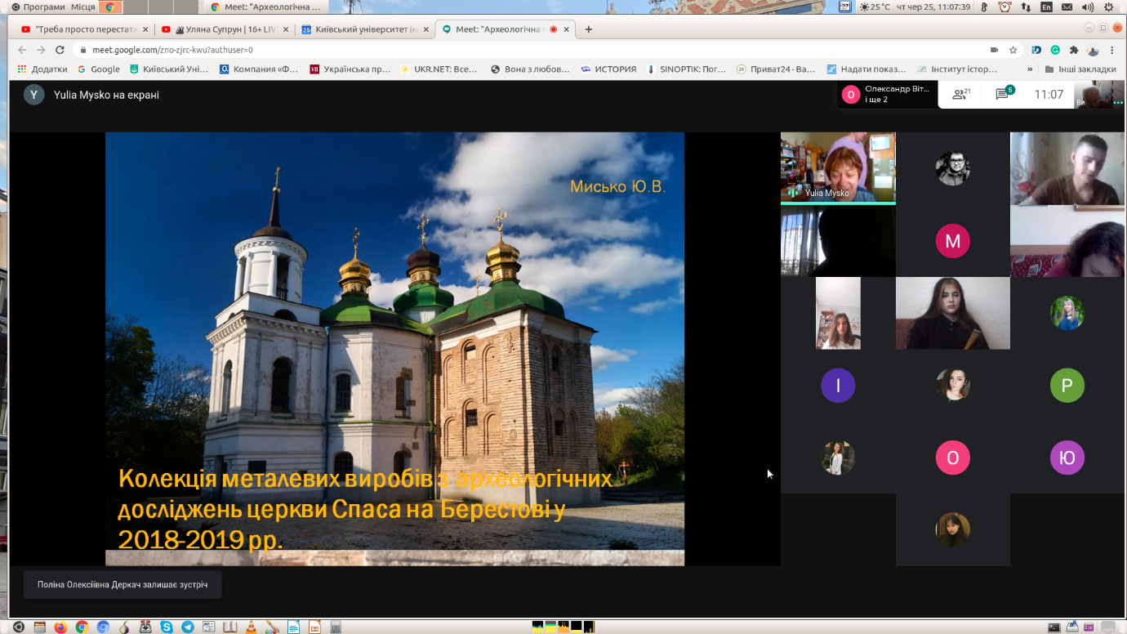Launch Skype from the taskbar
1127x634 pixels.
pyautogui.click(x=167, y=627)
